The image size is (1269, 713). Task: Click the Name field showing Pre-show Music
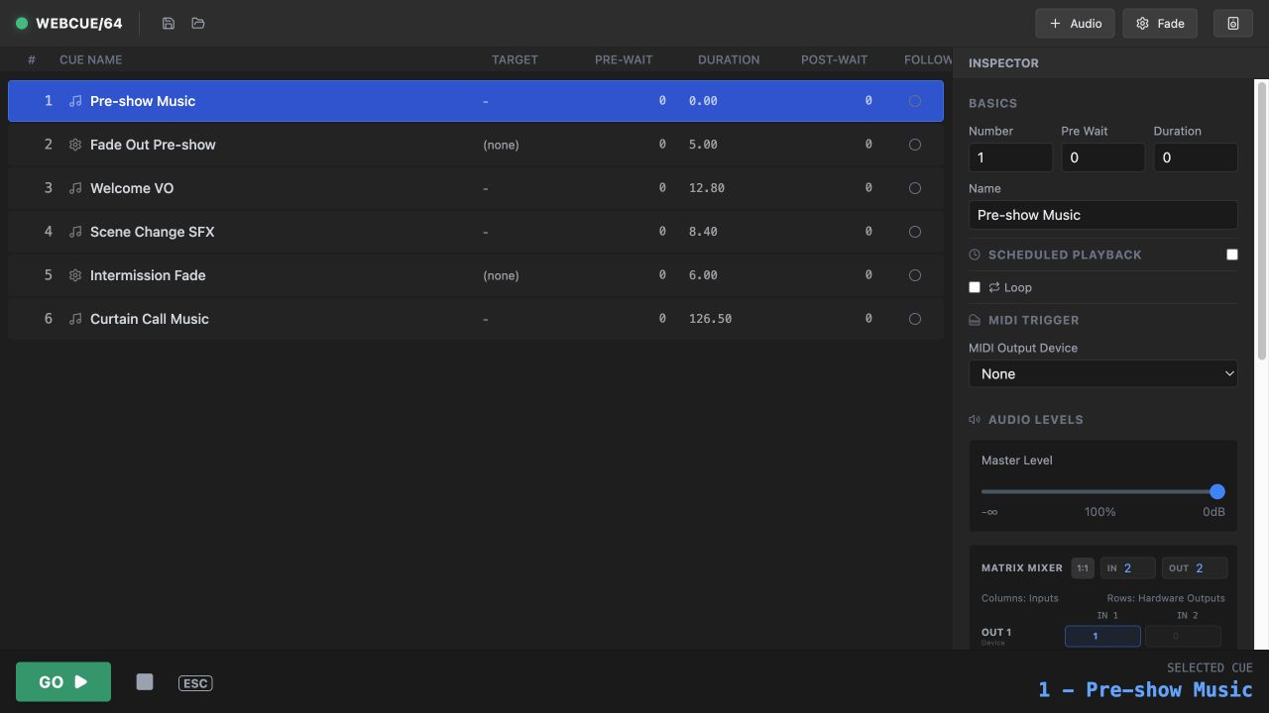pyautogui.click(x=1103, y=215)
